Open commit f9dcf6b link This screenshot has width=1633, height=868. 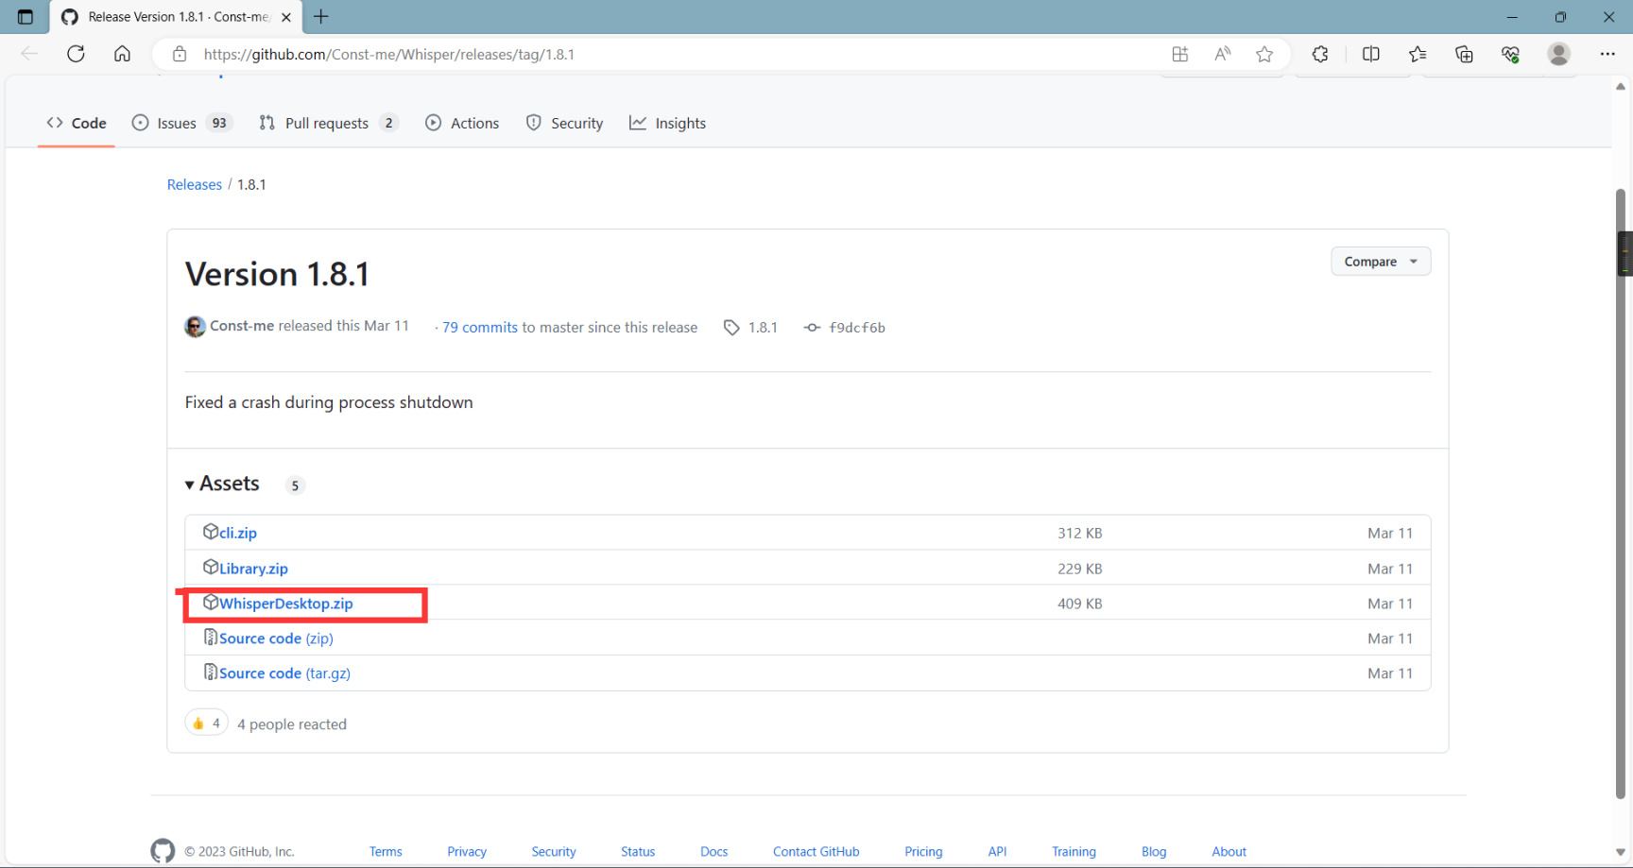point(857,328)
